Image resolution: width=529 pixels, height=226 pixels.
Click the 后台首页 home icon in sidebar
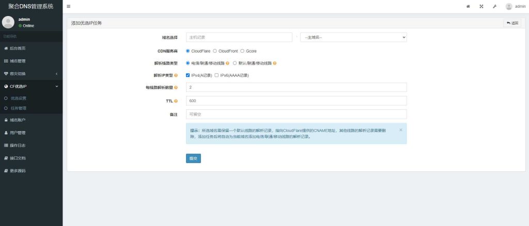click(x=6, y=49)
